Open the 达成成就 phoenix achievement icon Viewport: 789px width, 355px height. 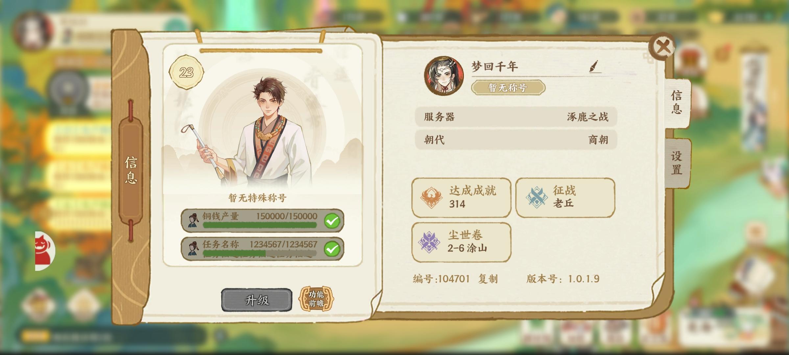pyautogui.click(x=431, y=198)
